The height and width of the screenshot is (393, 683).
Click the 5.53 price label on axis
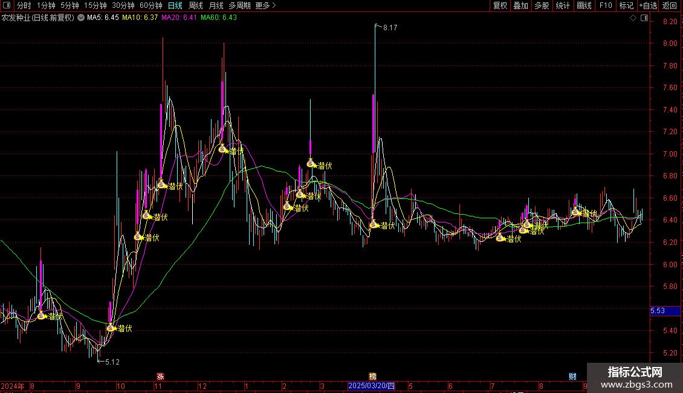[x=658, y=310]
